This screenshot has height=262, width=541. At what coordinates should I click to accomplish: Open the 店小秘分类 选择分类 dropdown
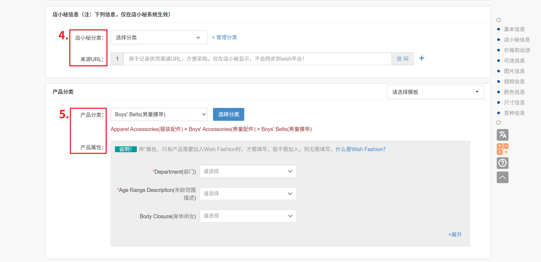pos(159,38)
